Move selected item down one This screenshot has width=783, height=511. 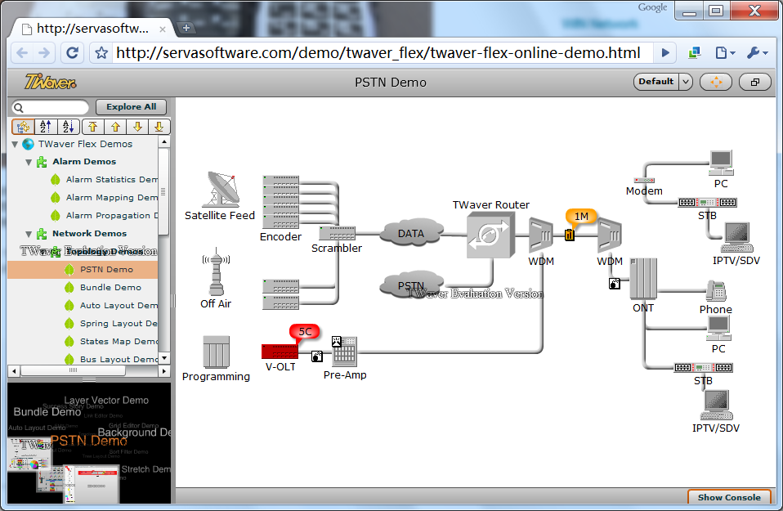[x=137, y=127]
